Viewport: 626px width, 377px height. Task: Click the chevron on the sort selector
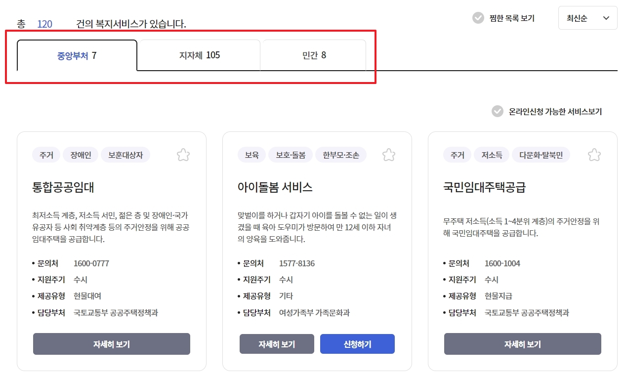pos(606,18)
